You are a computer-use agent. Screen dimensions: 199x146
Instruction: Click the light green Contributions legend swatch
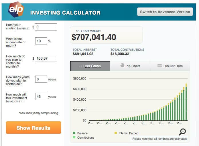click(74, 137)
